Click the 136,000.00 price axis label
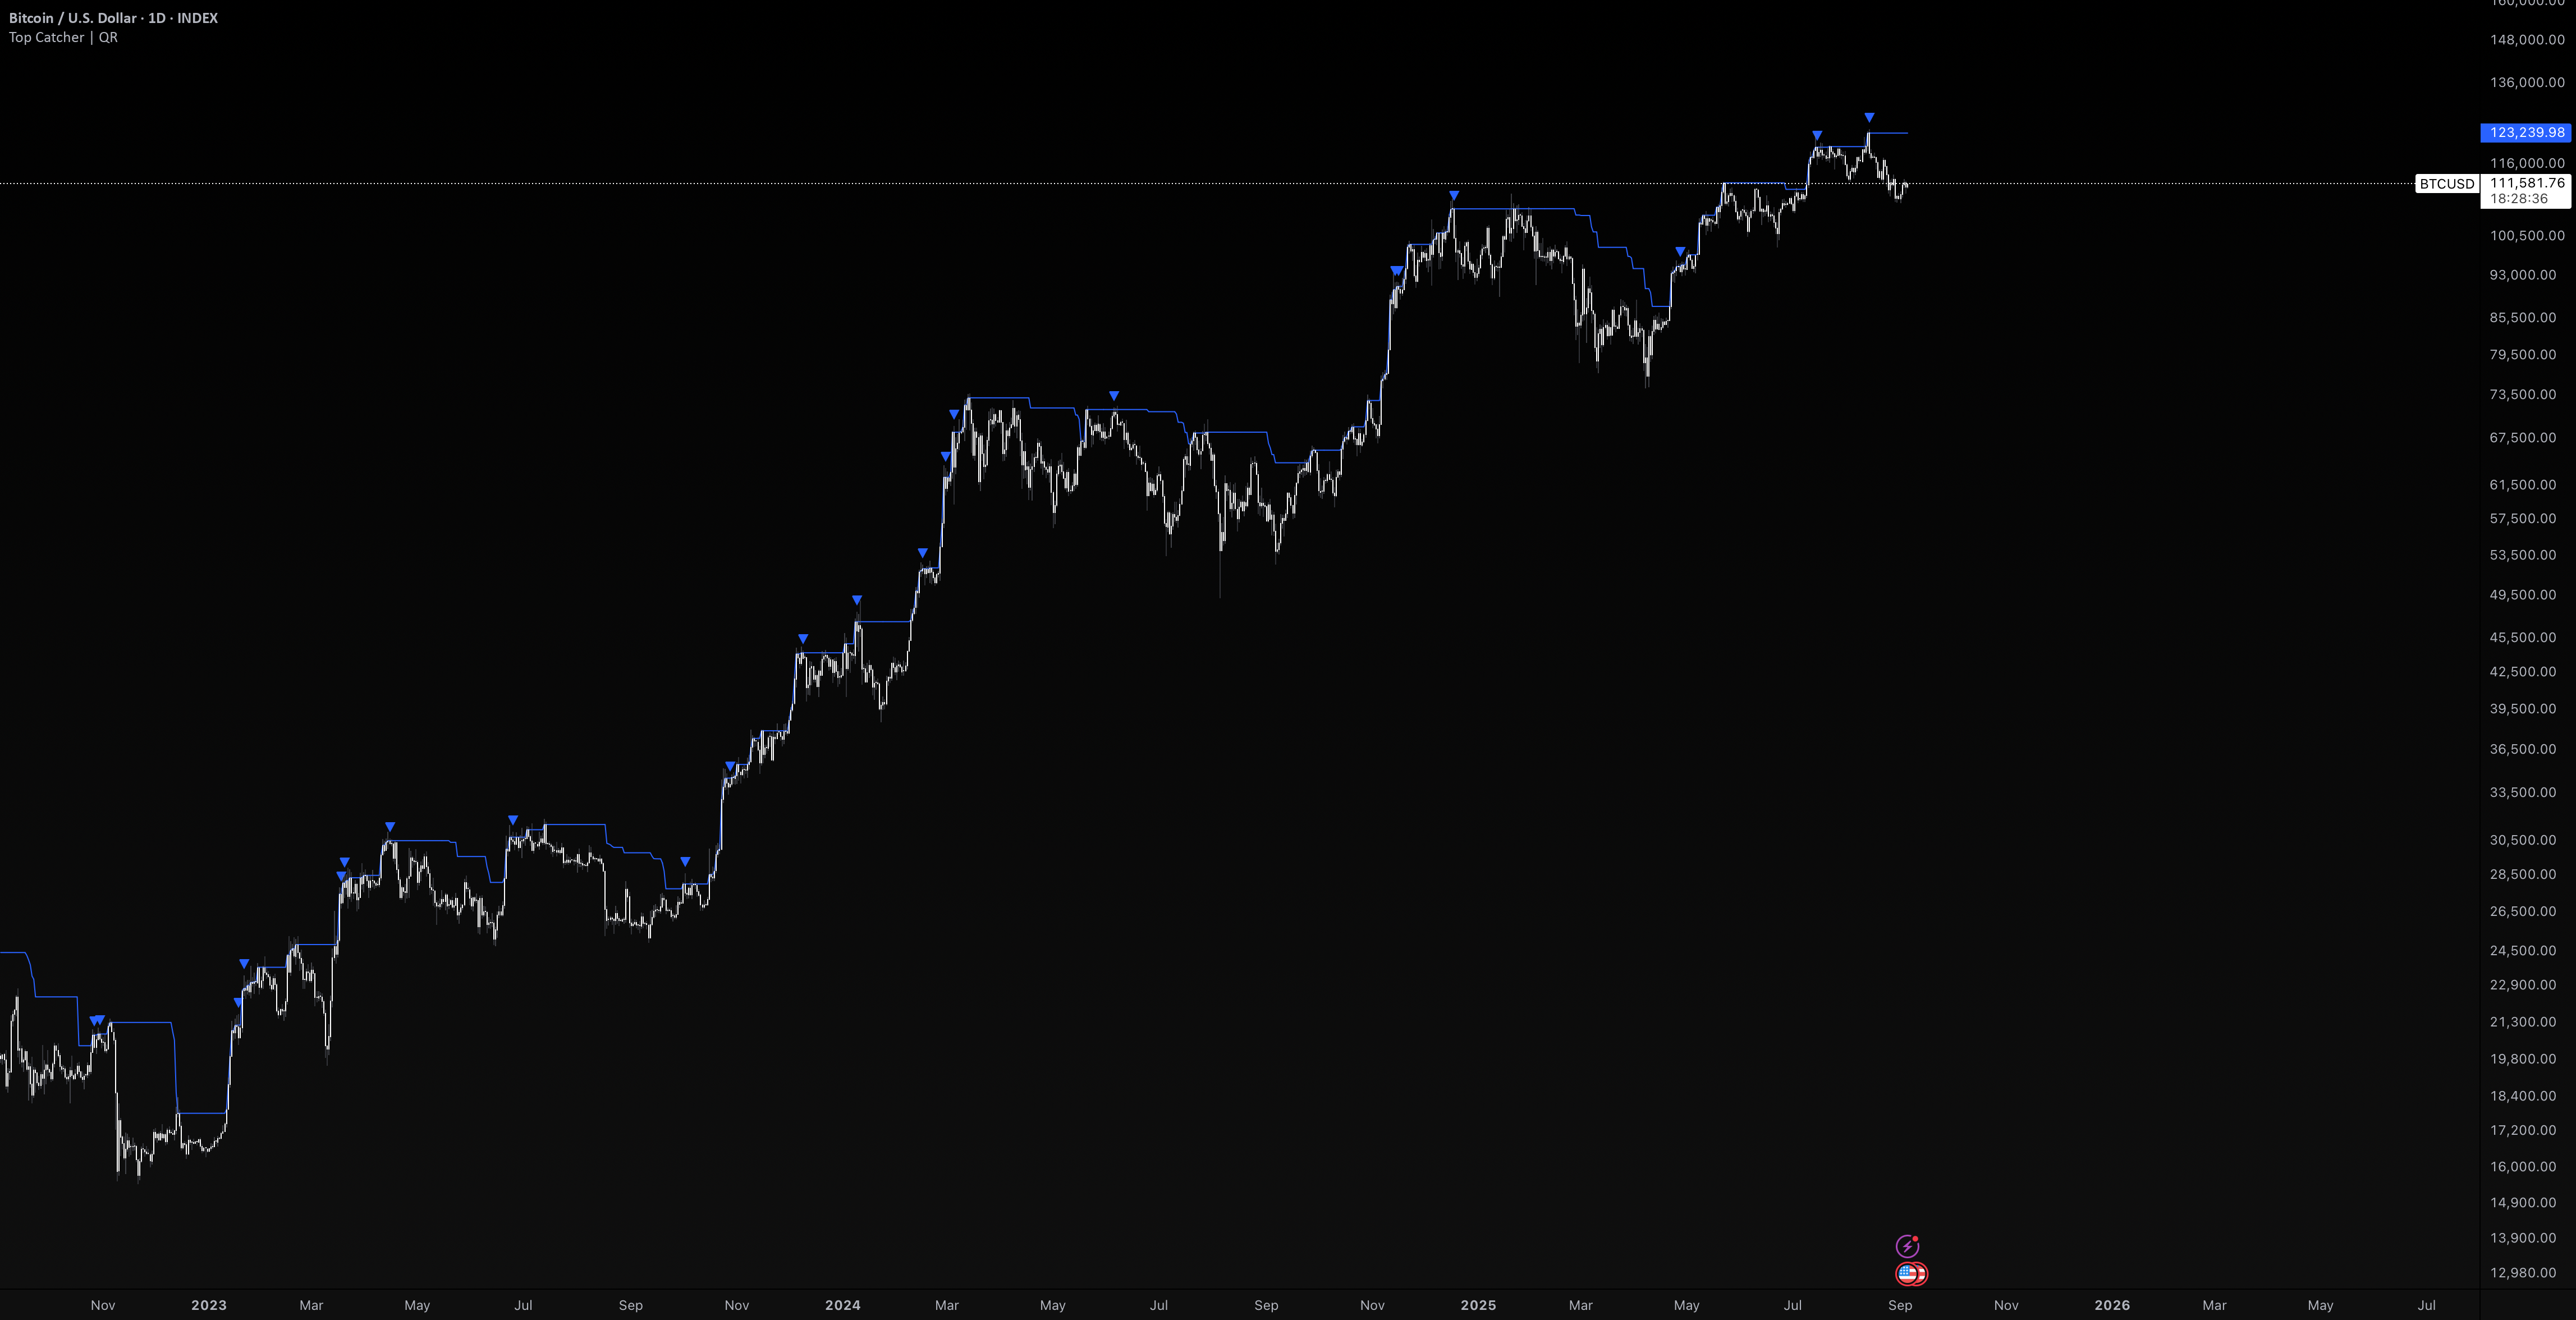The height and width of the screenshot is (1320, 2576). [x=2527, y=82]
